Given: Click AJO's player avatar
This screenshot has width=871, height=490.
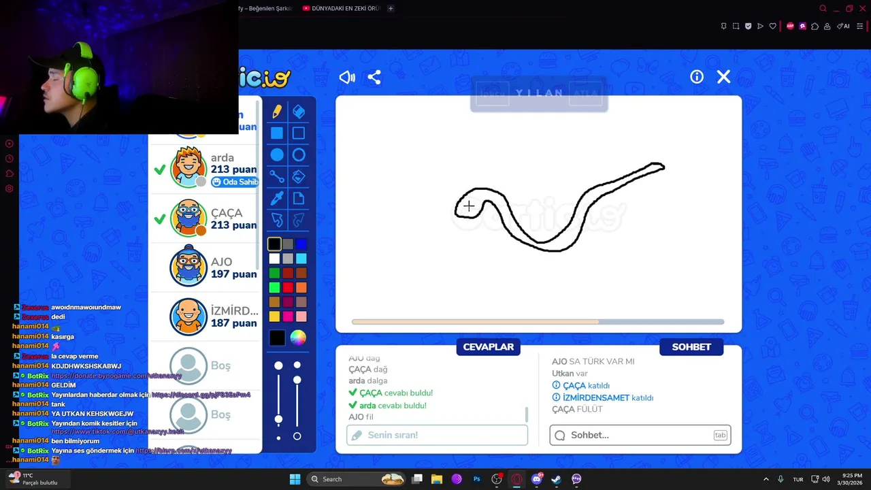Looking at the screenshot, I should pos(188,266).
